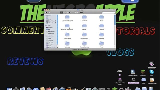This screenshot has width=160, height=90.
Task: Switch Finder to icon view
Action: (x=61, y=12)
